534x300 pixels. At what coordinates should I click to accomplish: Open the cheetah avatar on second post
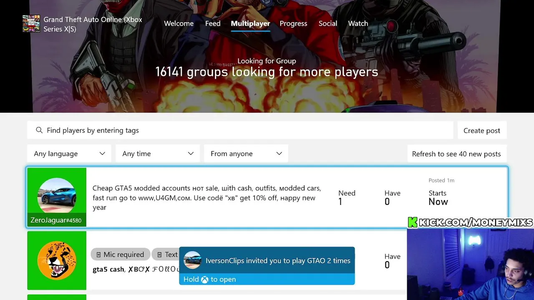click(57, 260)
